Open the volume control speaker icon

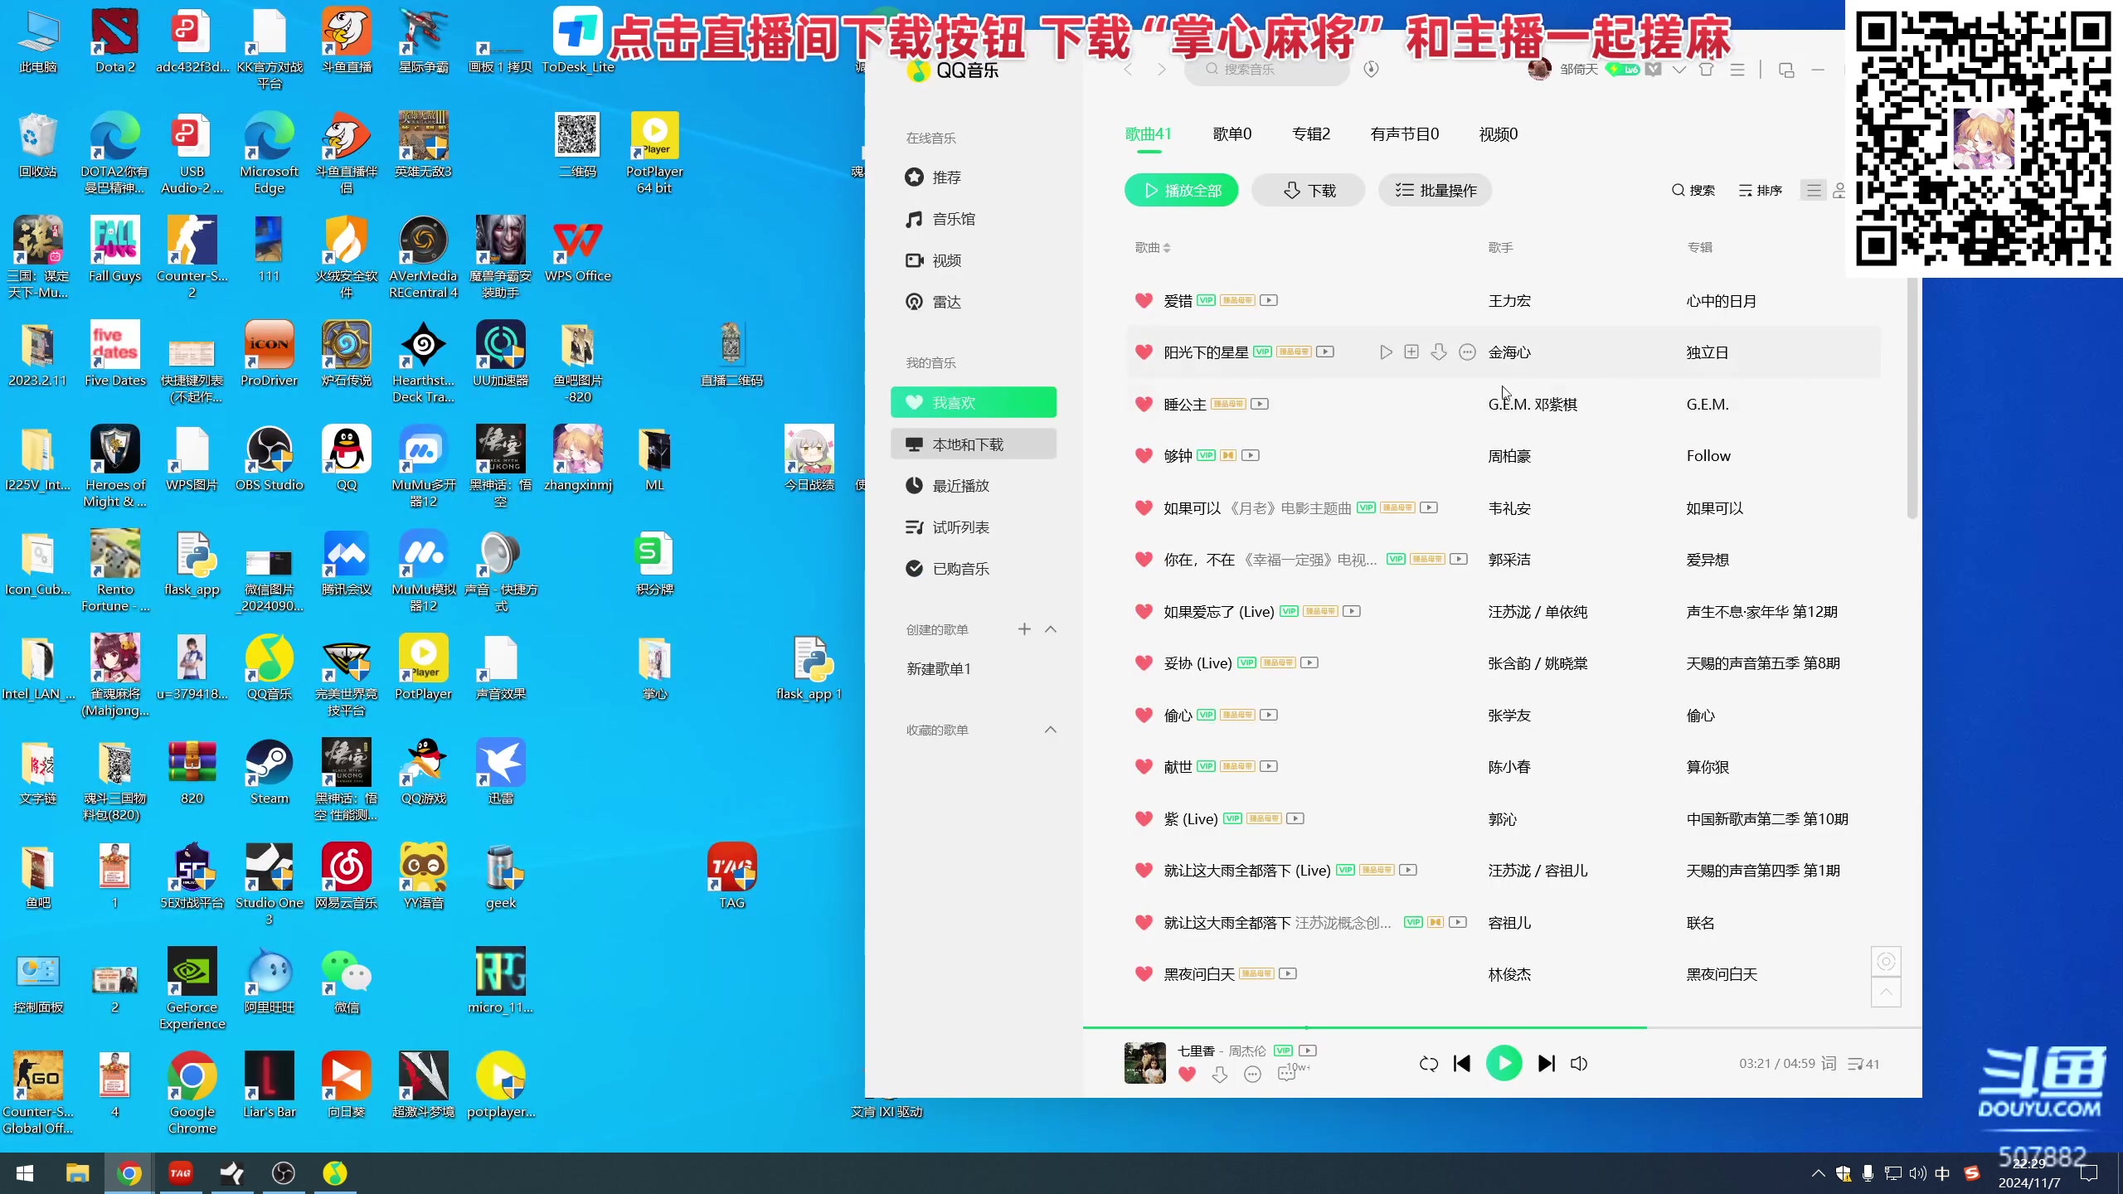(1579, 1064)
